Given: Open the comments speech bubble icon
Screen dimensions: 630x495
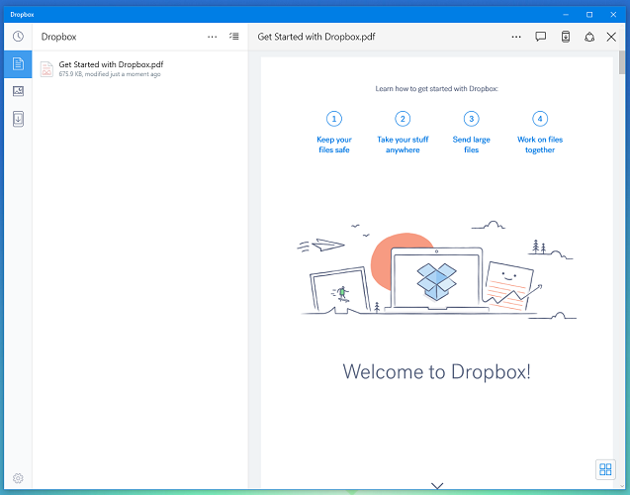Looking at the screenshot, I should (541, 37).
